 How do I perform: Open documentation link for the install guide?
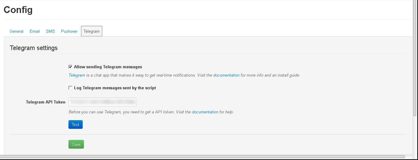point(226,75)
